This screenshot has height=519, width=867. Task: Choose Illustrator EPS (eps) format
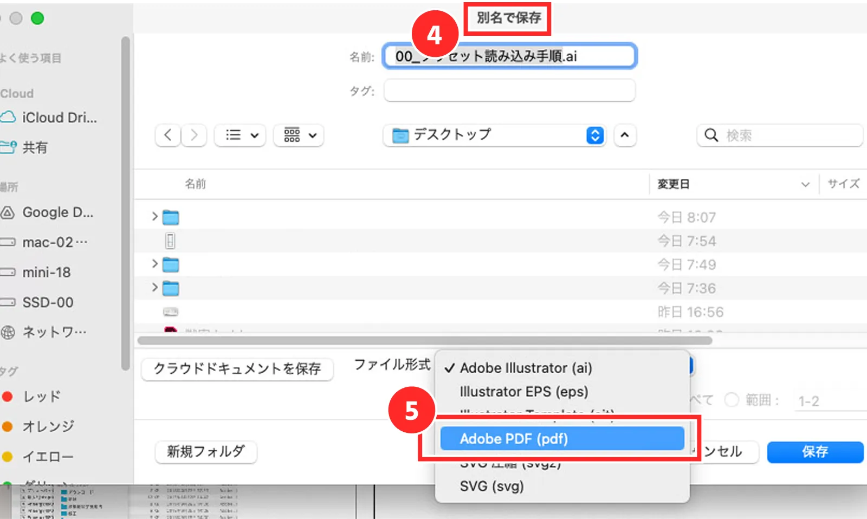point(562,392)
